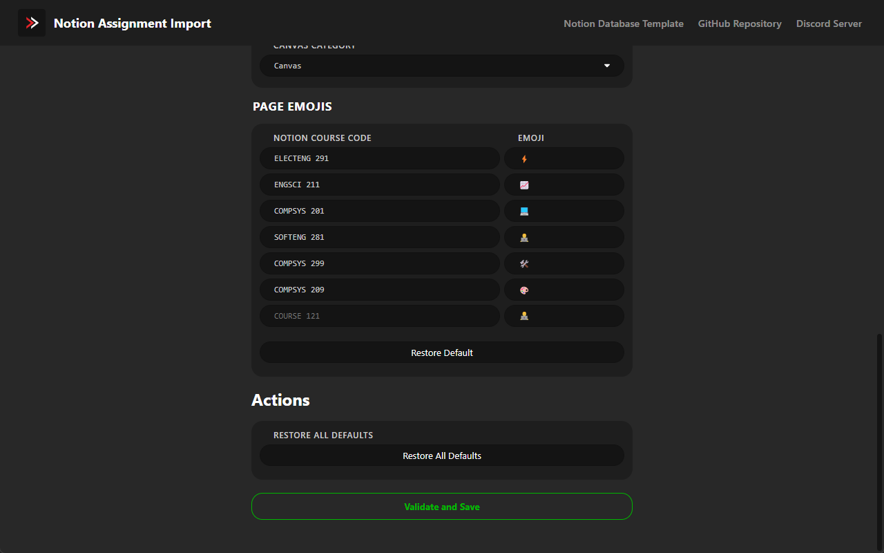
Task: Click the Validate and Save button
Action: [442, 507]
